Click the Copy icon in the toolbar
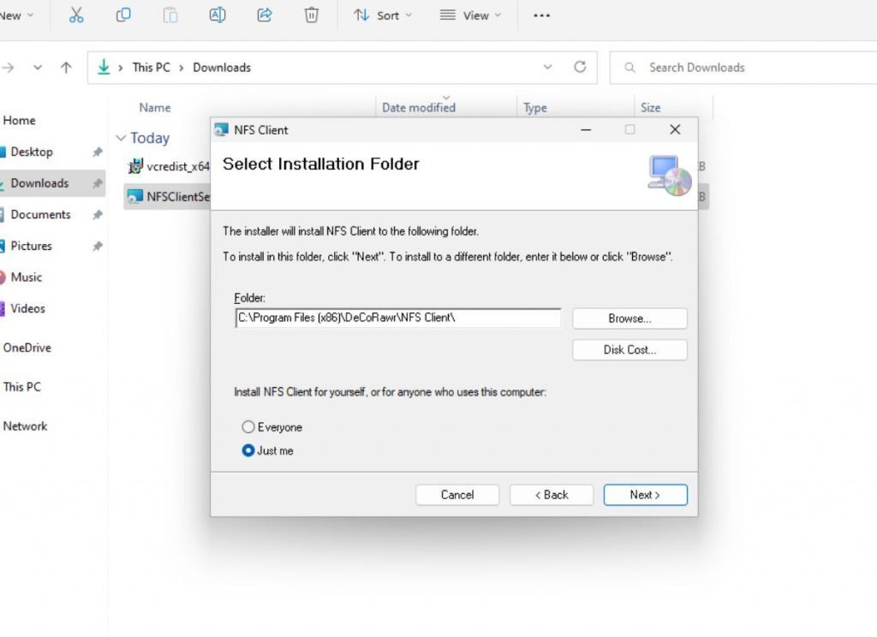This screenshot has width=877, height=637. coord(123,15)
